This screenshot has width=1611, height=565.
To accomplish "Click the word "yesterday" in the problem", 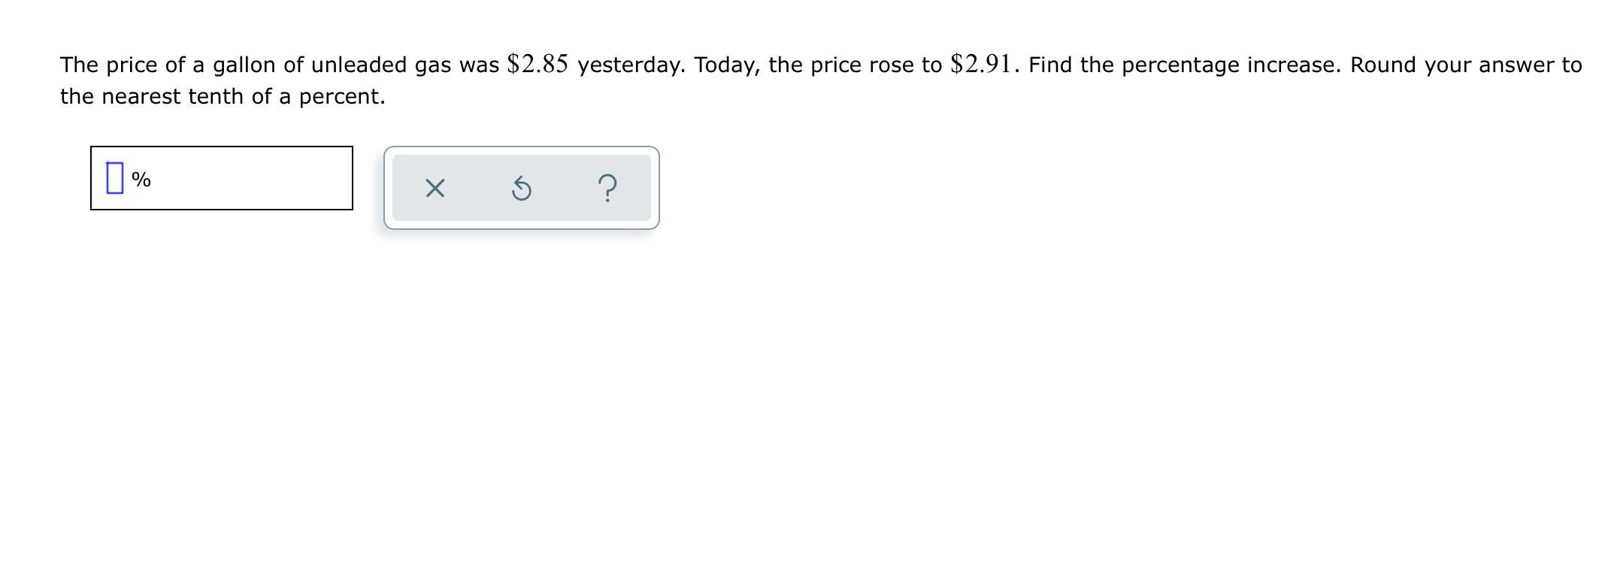I will click(629, 65).
